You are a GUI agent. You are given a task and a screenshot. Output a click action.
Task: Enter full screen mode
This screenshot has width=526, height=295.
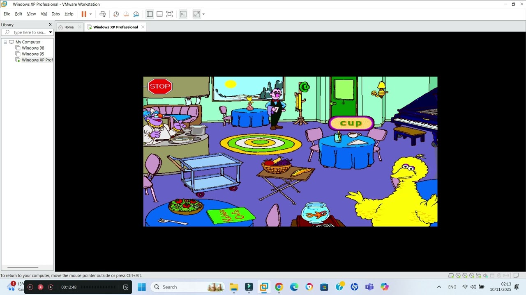(169, 14)
